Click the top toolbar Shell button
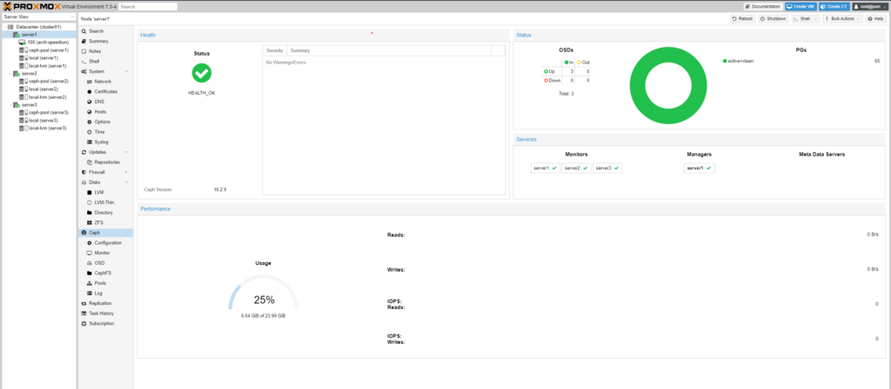The width and height of the screenshot is (891, 389). pos(801,19)
